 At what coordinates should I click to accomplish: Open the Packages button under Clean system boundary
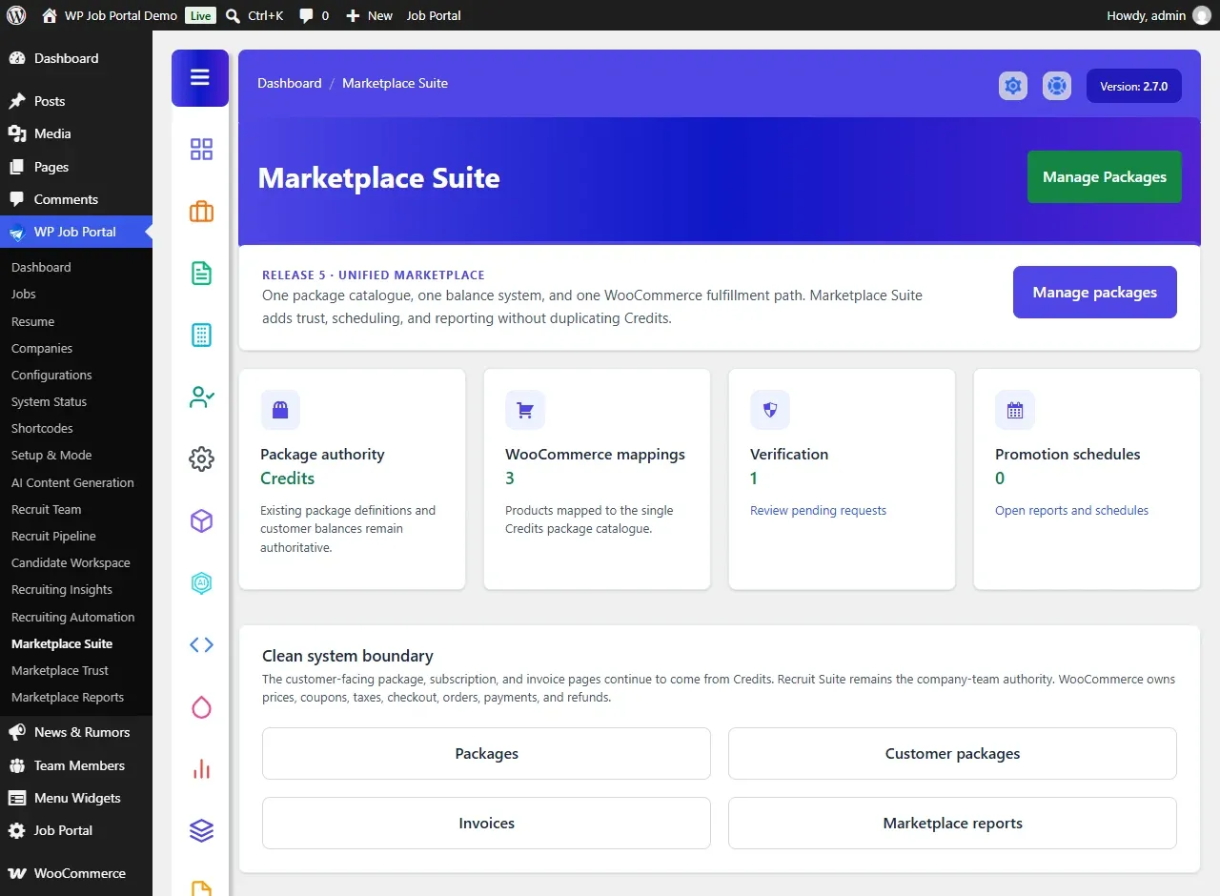[486, 754]
